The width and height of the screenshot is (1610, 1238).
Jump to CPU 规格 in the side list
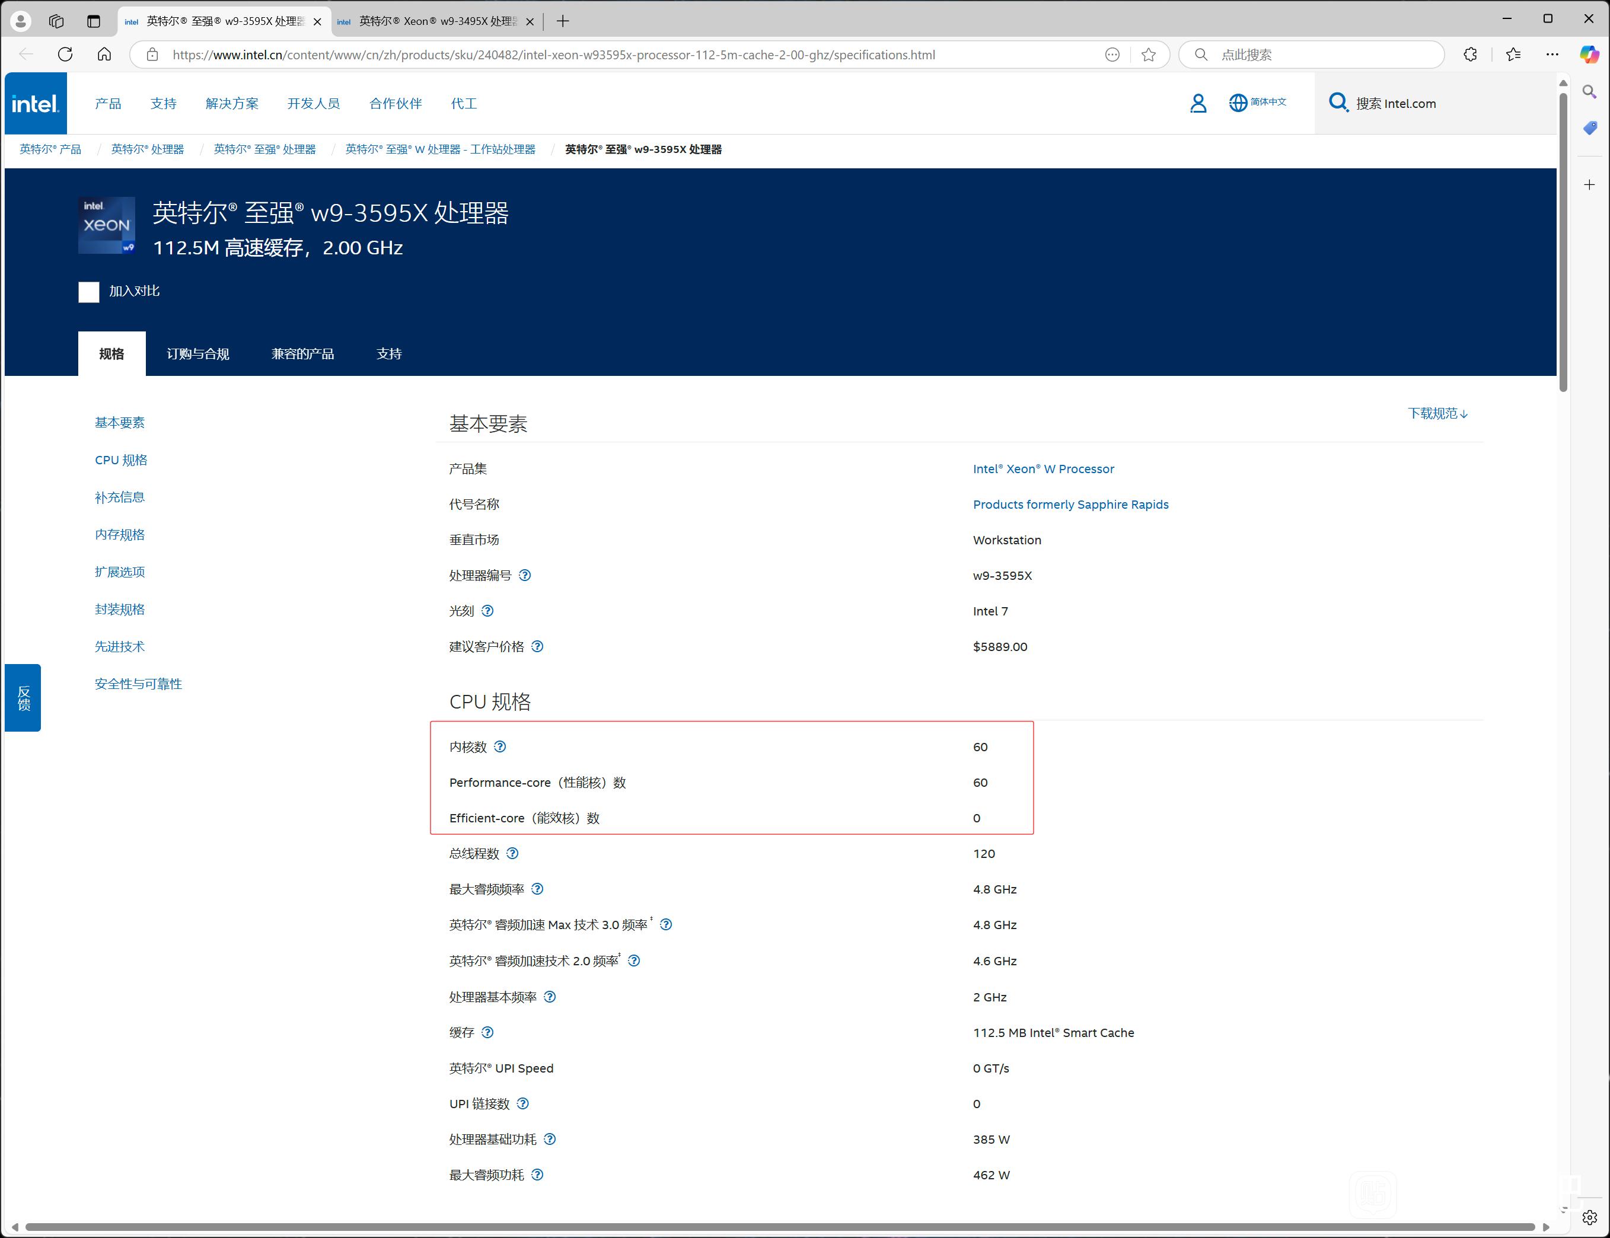click(121, 460)
